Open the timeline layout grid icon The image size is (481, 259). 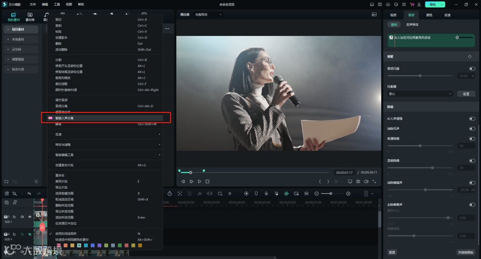[x=7, y=194]
